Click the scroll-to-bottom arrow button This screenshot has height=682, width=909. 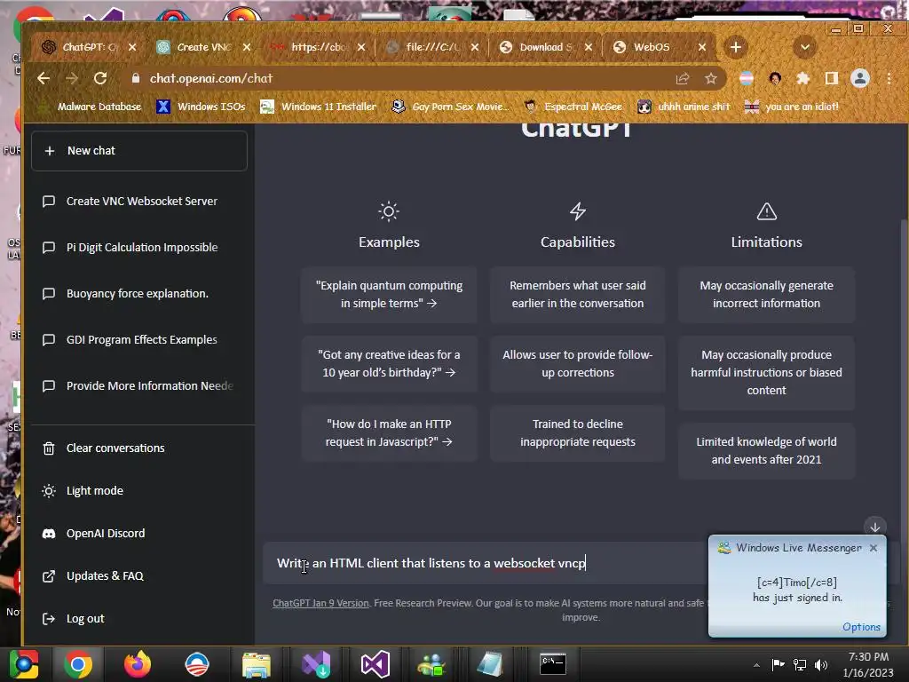pos(874,527)
